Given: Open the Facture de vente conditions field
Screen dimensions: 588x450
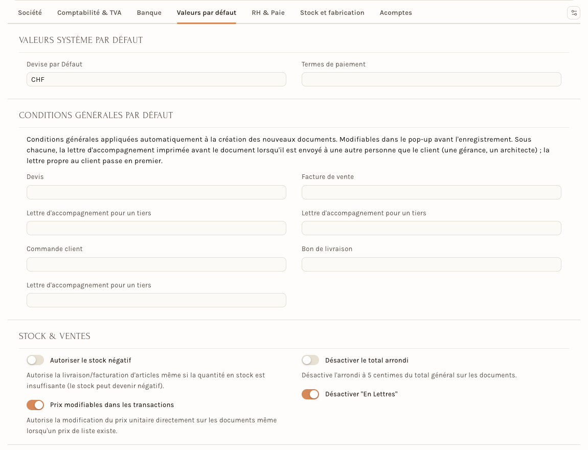Looking at the screenshot, I should (431, 192).
